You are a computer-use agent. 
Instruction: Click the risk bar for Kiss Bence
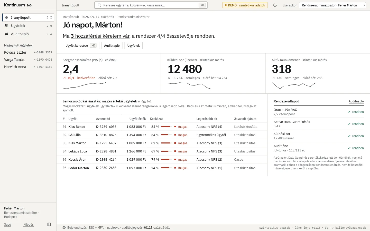166,127
